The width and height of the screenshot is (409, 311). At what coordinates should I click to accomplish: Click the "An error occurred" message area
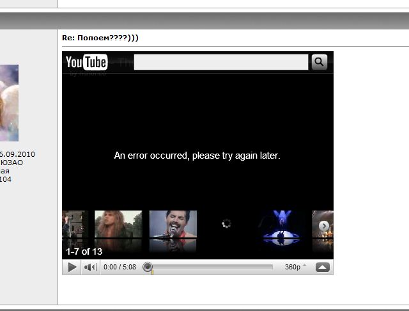197,155
